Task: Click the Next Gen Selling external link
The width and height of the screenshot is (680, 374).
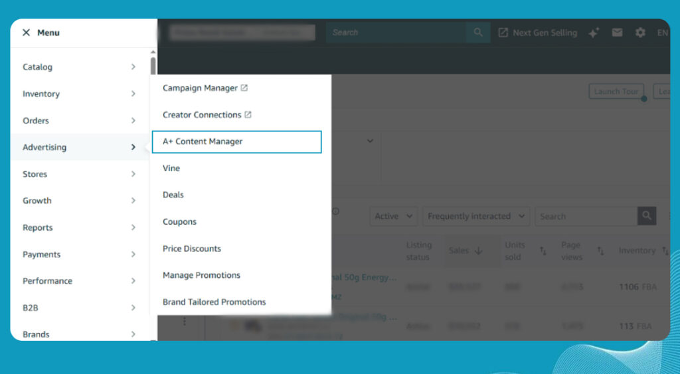Action: 537,32
